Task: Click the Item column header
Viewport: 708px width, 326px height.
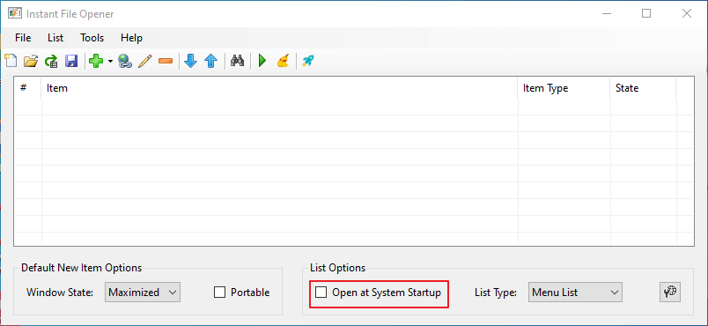Action: point(280,88)
